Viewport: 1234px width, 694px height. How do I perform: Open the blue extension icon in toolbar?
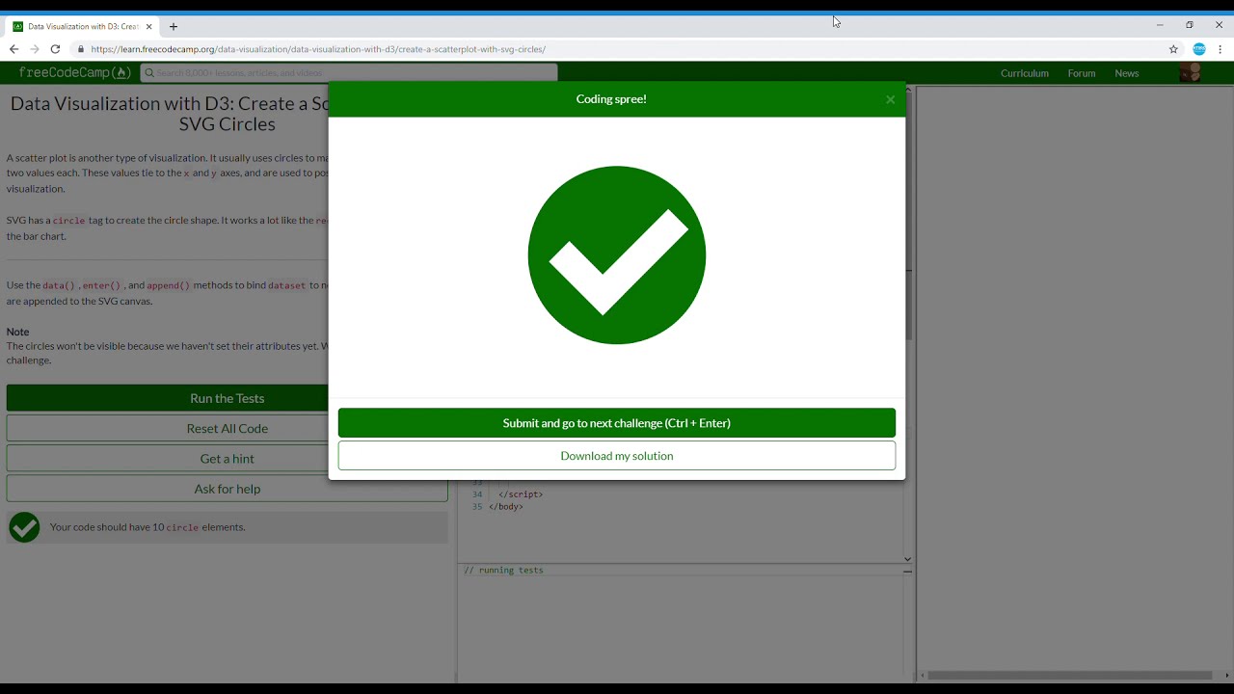click(1199, 49)
